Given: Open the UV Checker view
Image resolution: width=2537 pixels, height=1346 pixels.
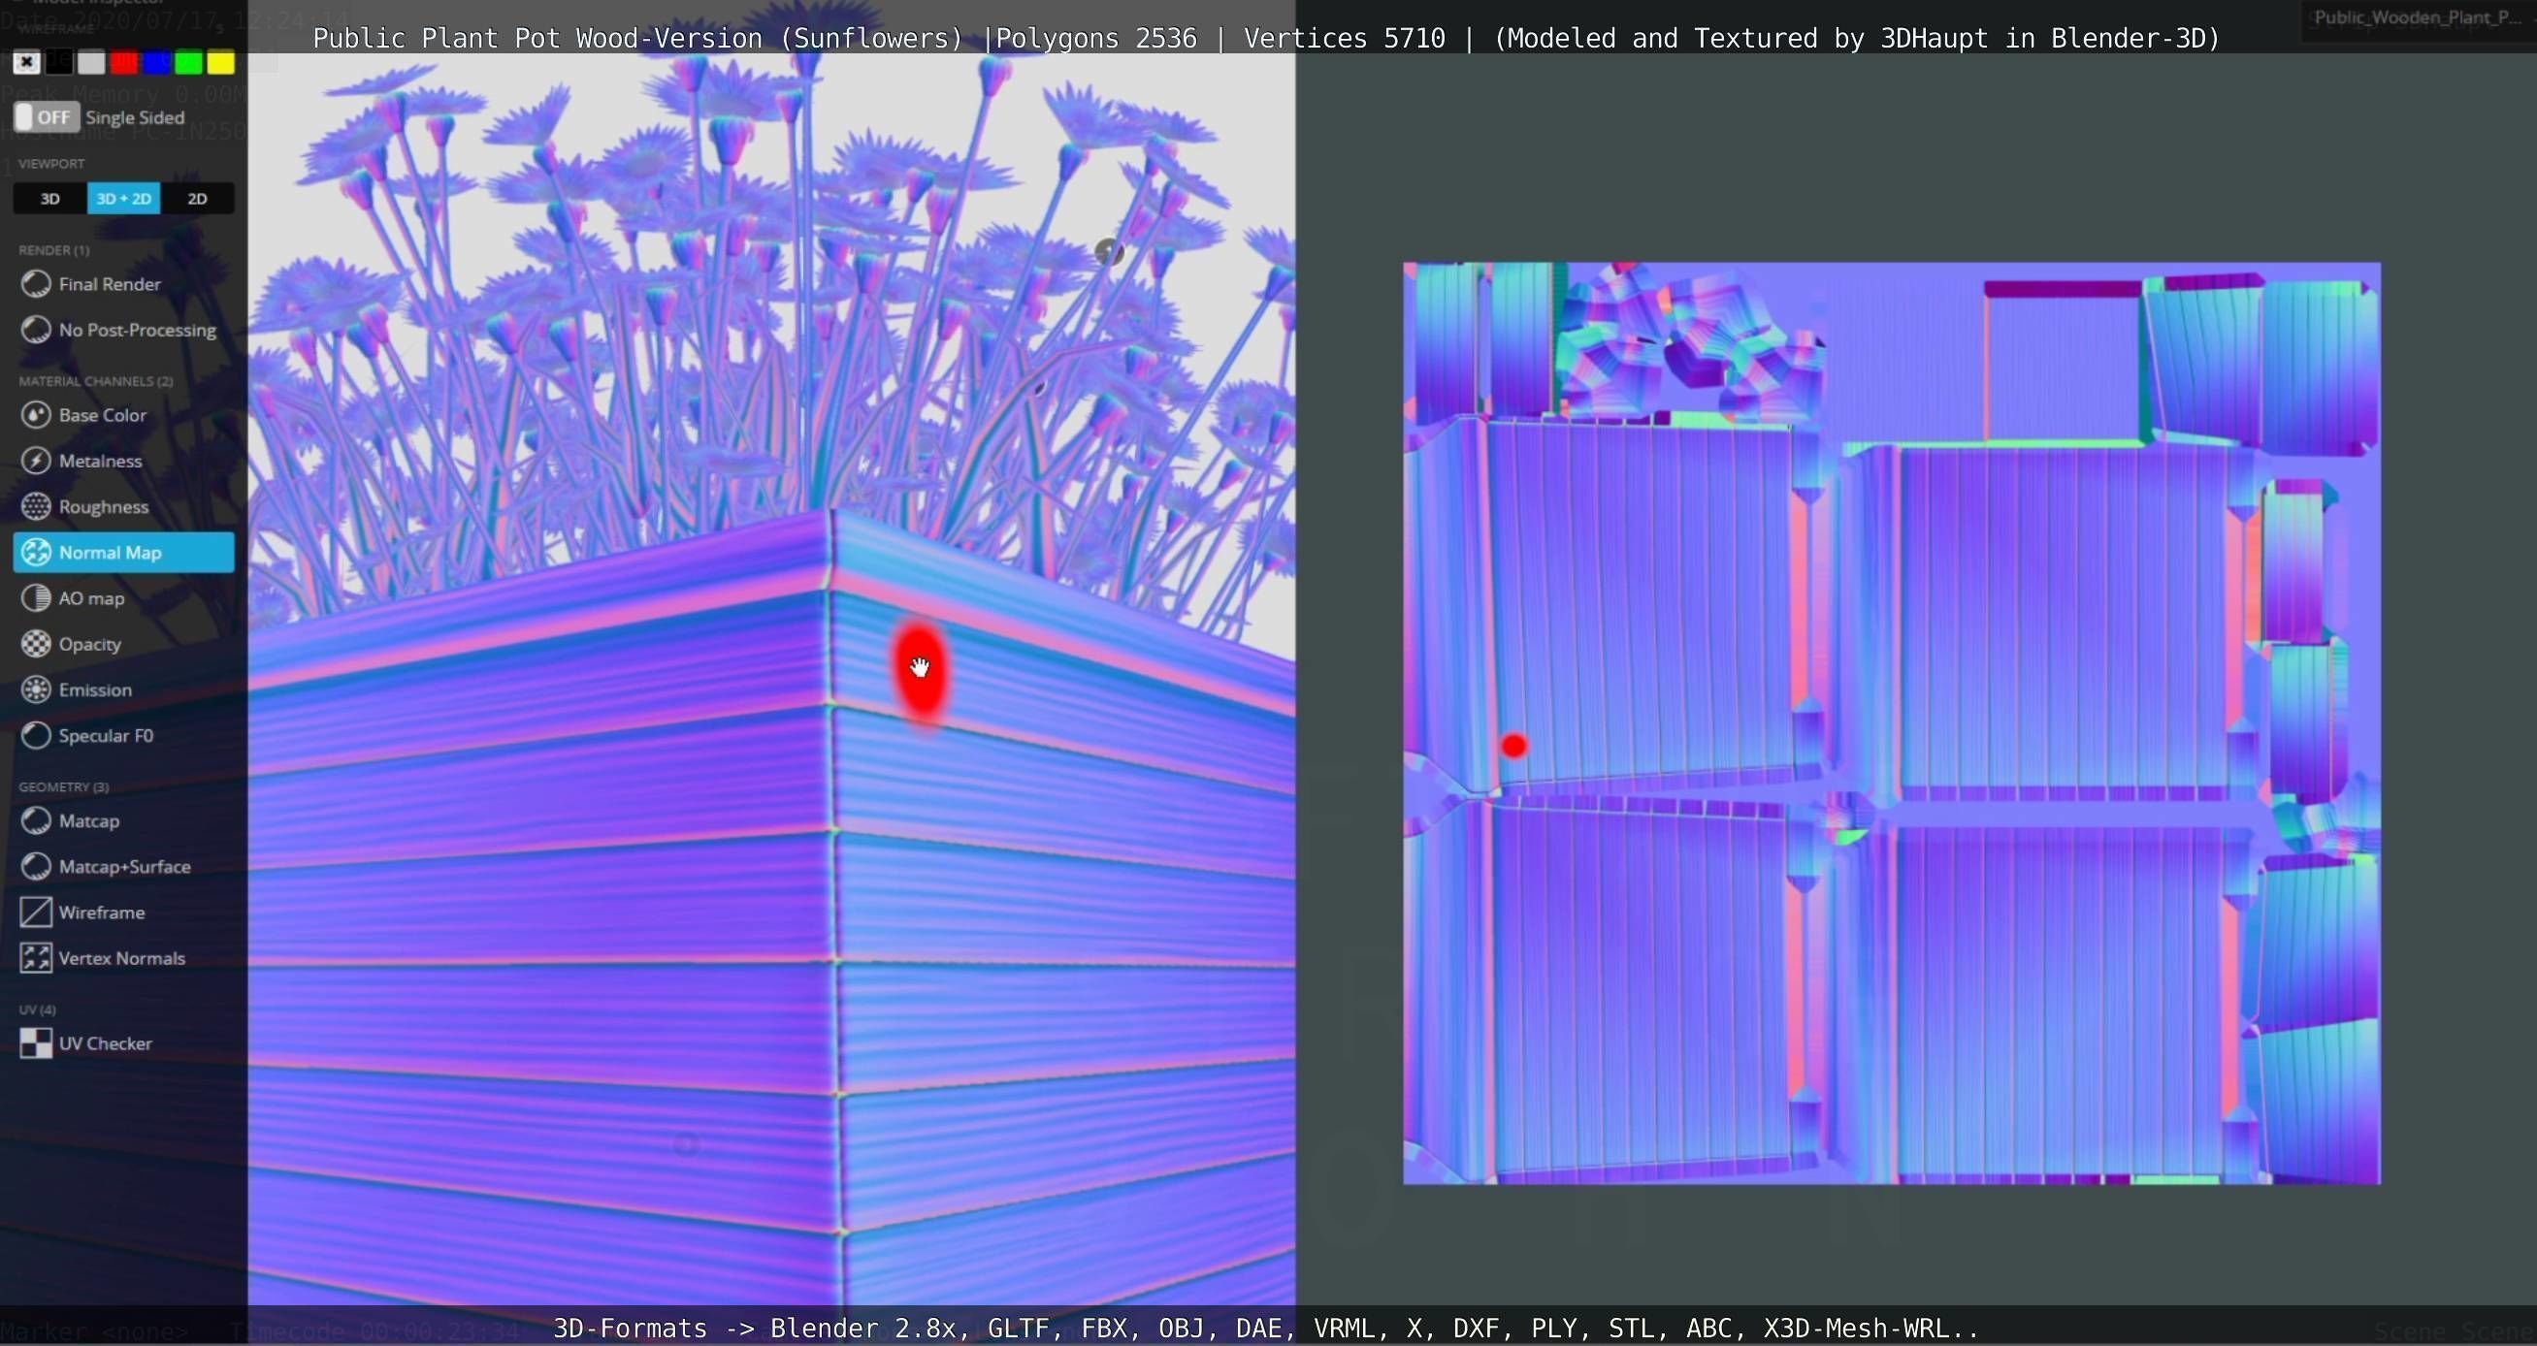Looking at the screenshot, I should tap(105, 1043).
